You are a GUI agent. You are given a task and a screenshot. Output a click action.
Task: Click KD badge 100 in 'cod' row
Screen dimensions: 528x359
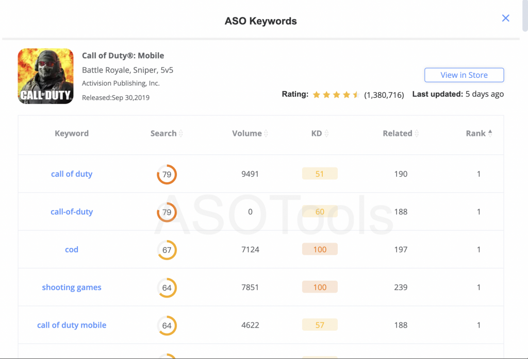pos(320,249)
